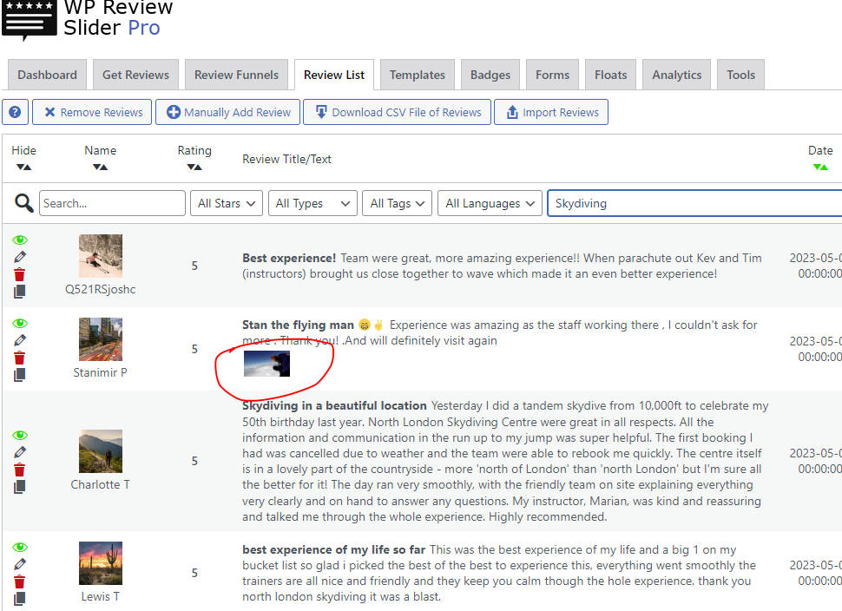
Task: Click the Import Reviews button
Action: (x=551, y=112)
